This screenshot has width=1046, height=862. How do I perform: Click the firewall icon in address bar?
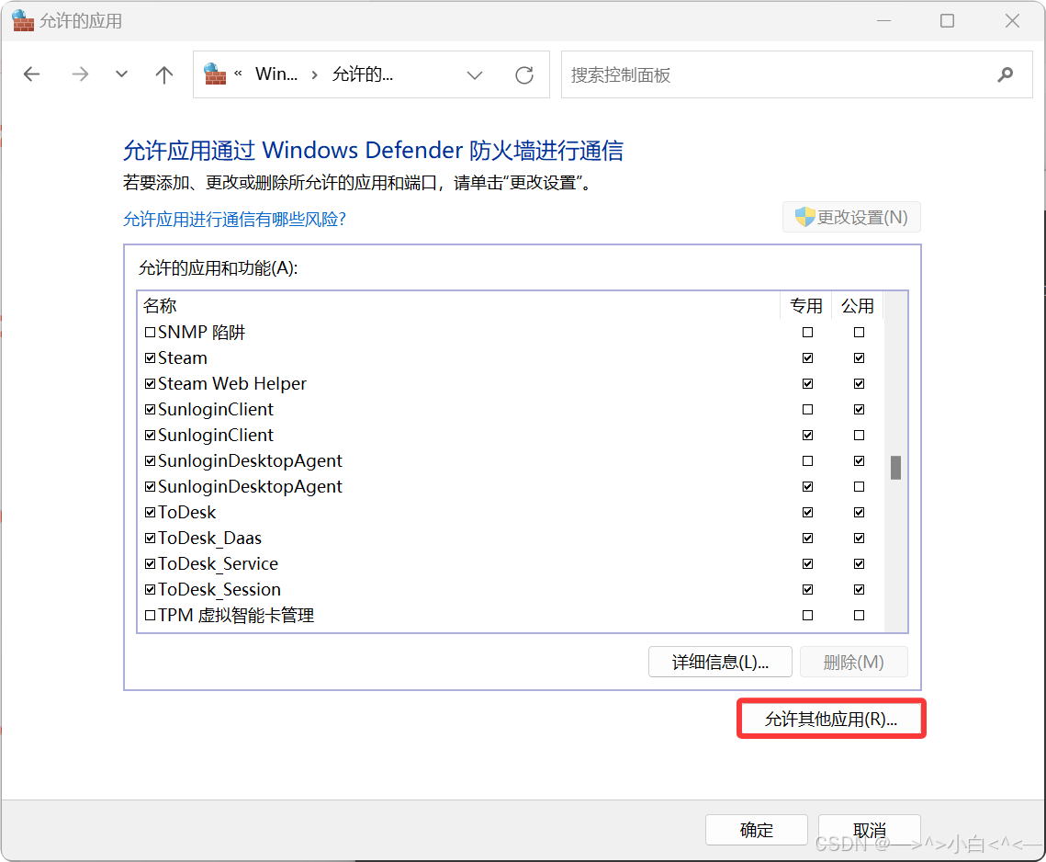click(x=215, y=74)
